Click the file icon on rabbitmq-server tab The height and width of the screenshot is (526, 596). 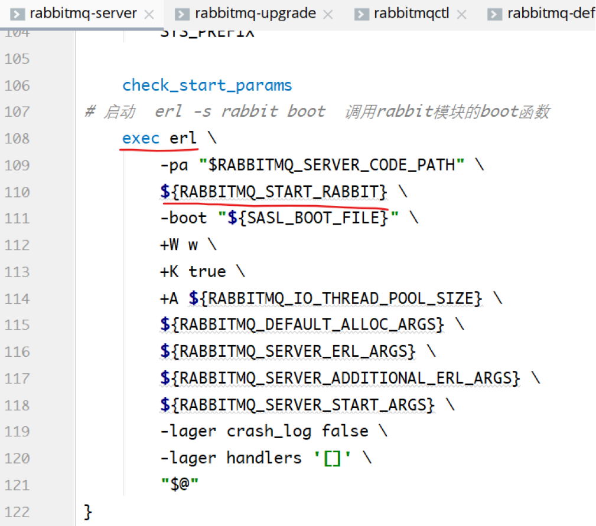coord(18,13)
